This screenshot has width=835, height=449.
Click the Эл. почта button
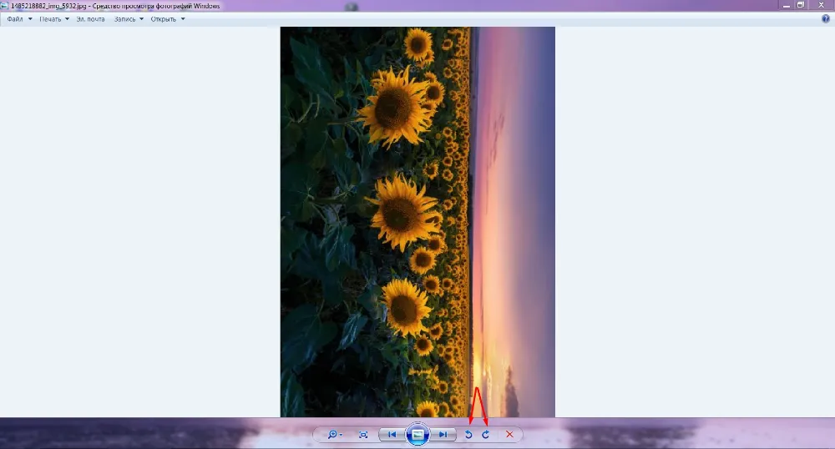coord(91,19)
